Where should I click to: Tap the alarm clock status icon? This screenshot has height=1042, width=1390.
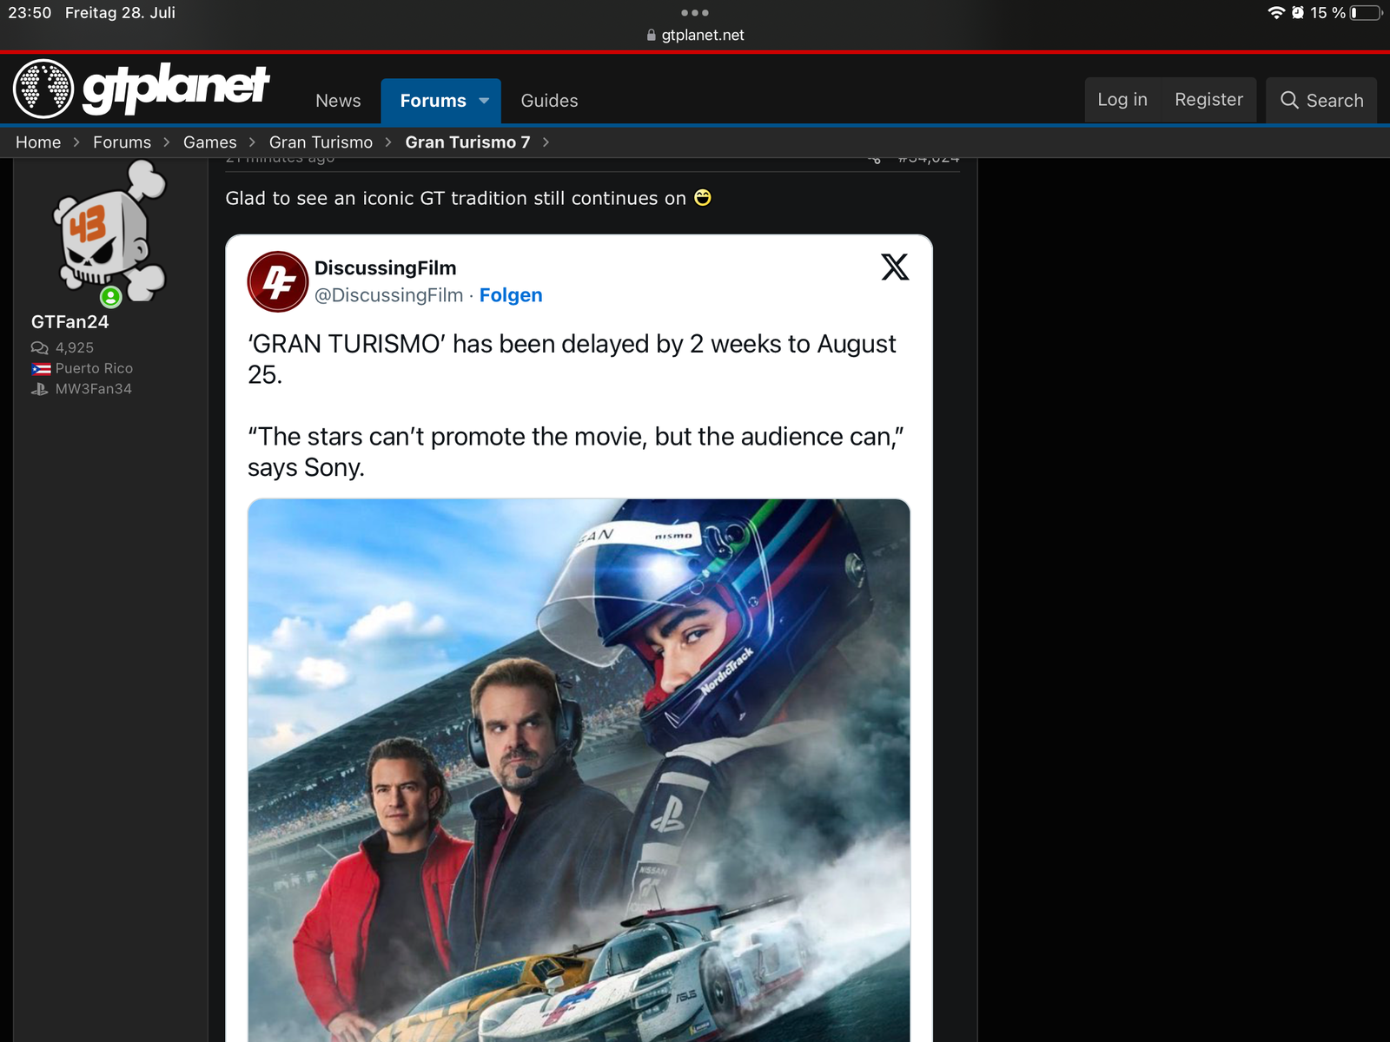(x=1298, y=12)
